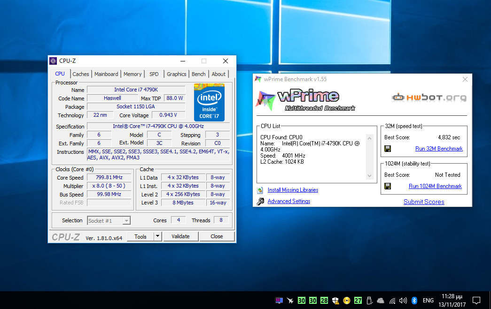Click the wrench icon beside Advanced Settings
This screenshot has height=309, width=491.
pyautogui.click(x=260, y=202)
